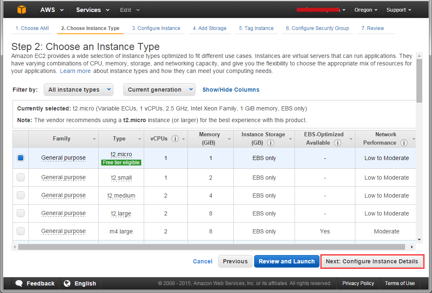Select the m4.large instance checkbox
The image size is (432, 293).
(x=21, y=231)
